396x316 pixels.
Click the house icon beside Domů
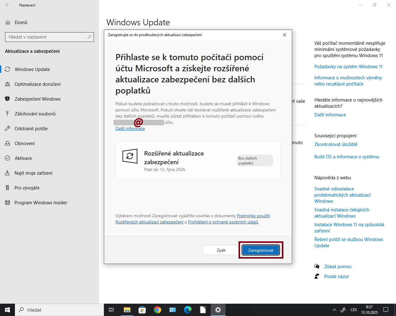click(8, 22)
